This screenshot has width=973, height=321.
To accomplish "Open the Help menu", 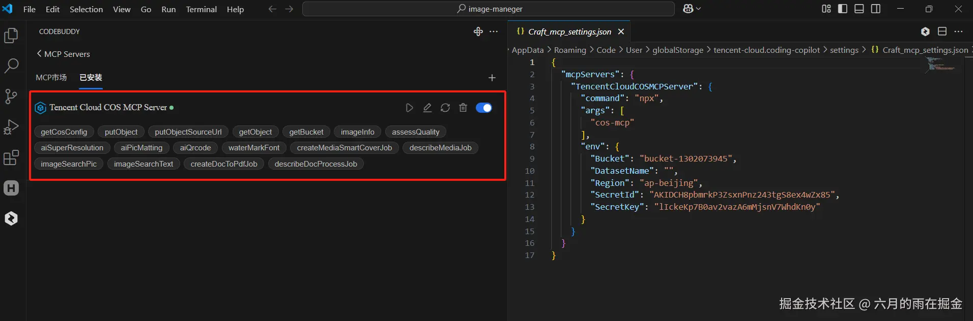I will [x=235, y=9].
